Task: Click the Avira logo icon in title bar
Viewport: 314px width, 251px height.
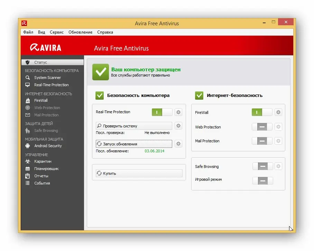Action: coord(24,23)
